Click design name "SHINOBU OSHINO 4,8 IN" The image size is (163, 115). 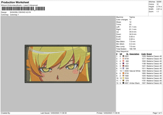point(20,12)
